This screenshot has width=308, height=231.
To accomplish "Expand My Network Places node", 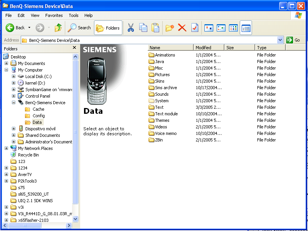I will (x=6, y=148).
